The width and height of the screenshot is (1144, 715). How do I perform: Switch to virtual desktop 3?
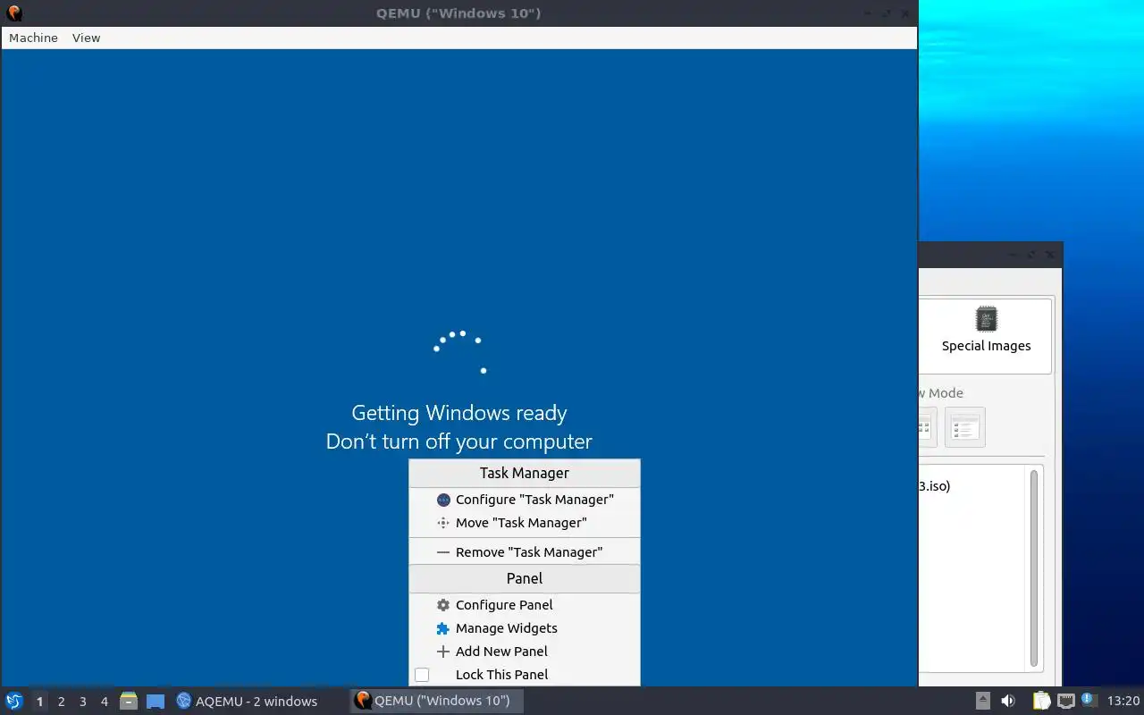click(x=82, y=702)
